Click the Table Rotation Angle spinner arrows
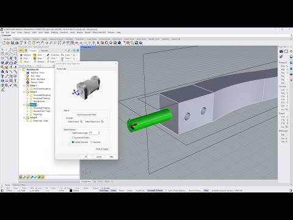 click(x=99, y=133)
